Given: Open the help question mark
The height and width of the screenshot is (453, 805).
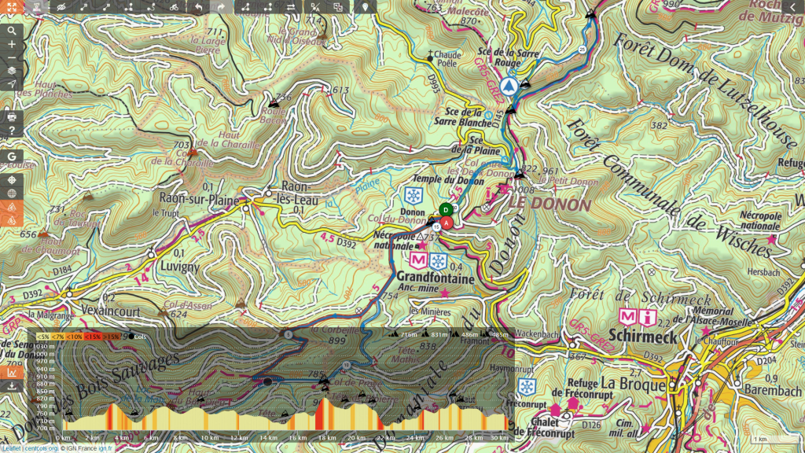Looking at the screenshot, I should (x=12, y=131).
